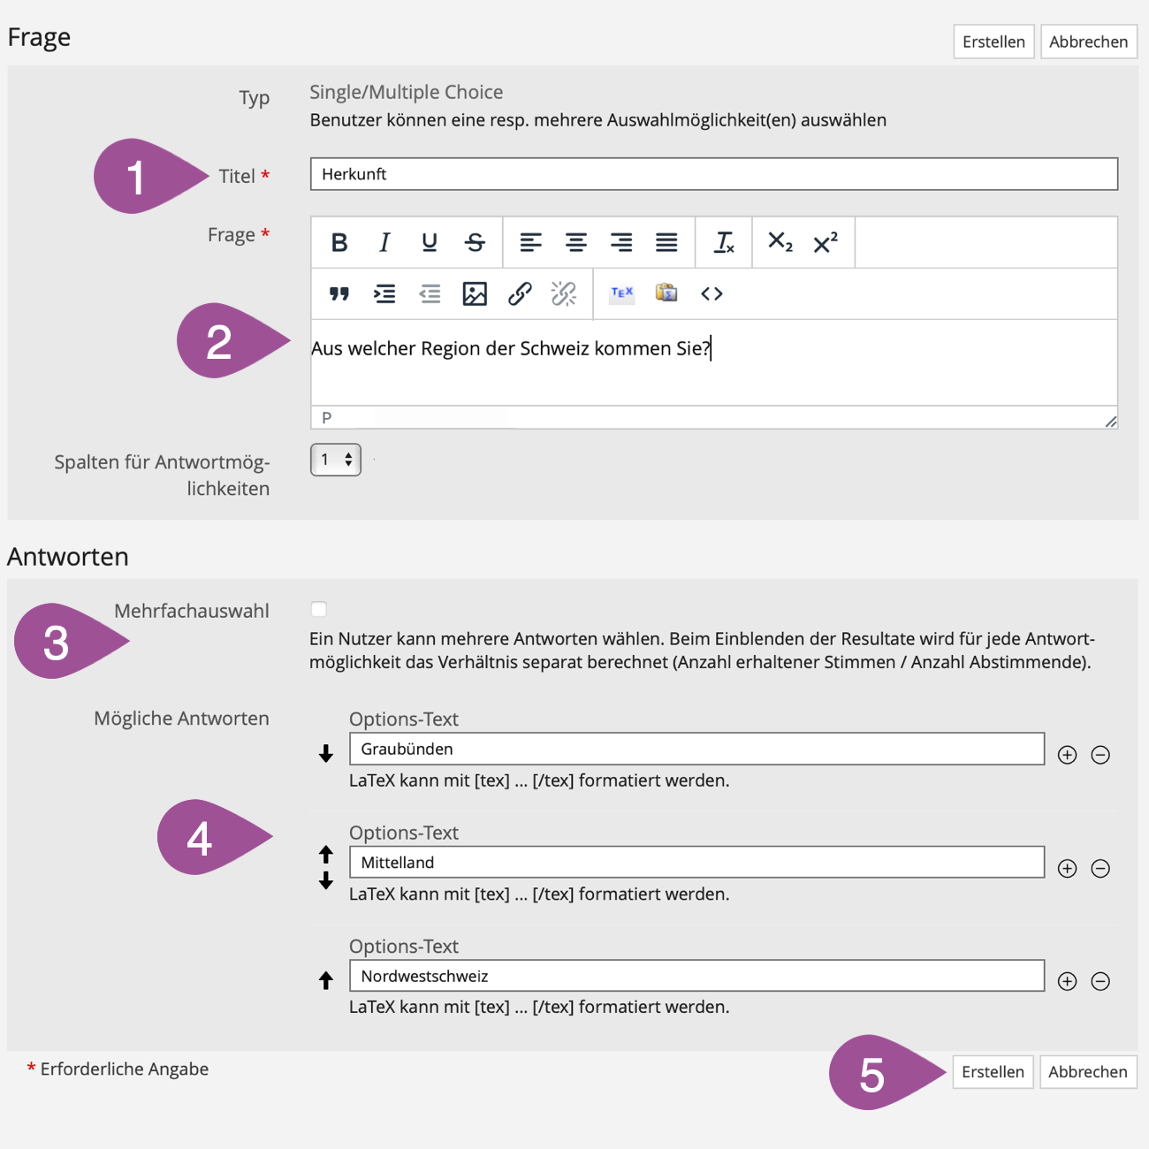
Task: Move the Nordwestschweiz option up
Action: point(326,980)
